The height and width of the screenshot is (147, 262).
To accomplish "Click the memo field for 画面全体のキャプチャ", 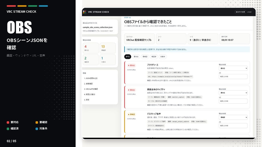I will pyautogui.click(x=233, y=101).
